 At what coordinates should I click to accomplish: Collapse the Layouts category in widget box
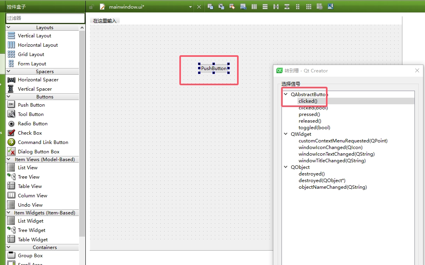(x=9, y=28)
